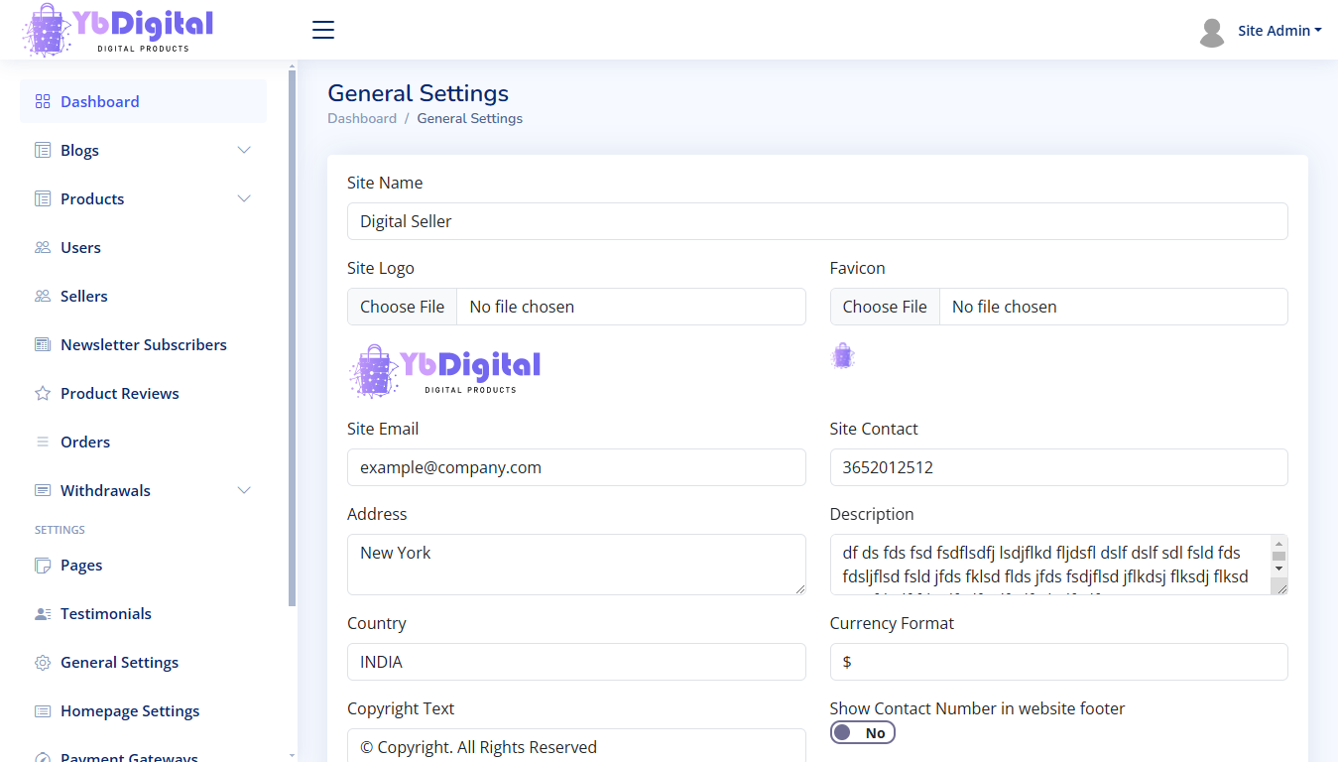The width and height of the screenshot is (1338, 762).
Task: Open the Site Admin dropdown menu
Action: pyautogui.click(x=1278, y=31)
